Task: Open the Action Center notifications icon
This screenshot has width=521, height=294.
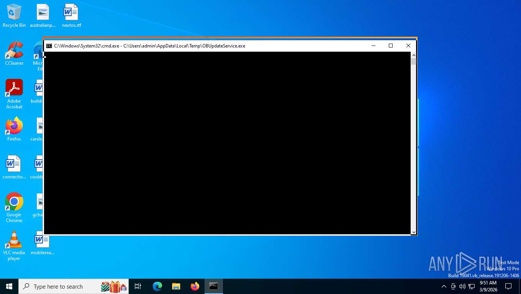Action: click(508, 286)
